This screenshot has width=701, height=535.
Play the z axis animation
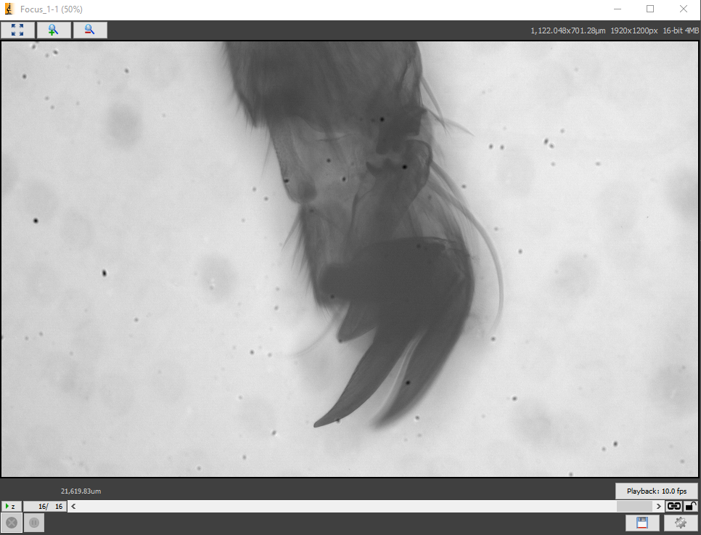[x=11, y=506]
